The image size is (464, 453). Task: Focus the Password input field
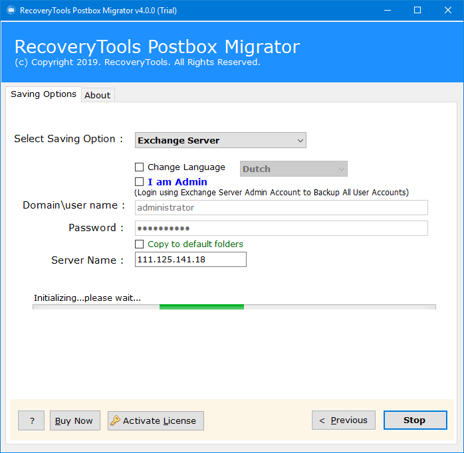281,228
